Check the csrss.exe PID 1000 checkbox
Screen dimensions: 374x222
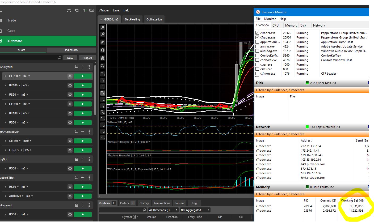click(x=257, y=65)
